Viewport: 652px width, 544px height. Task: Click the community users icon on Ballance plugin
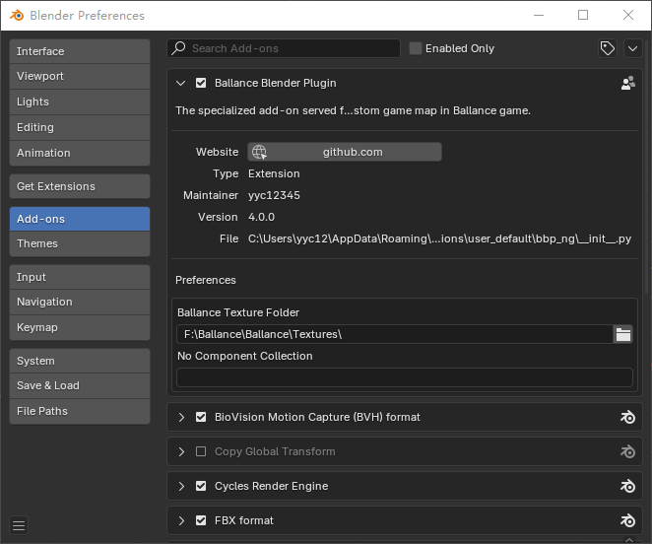tap(627, 84)
